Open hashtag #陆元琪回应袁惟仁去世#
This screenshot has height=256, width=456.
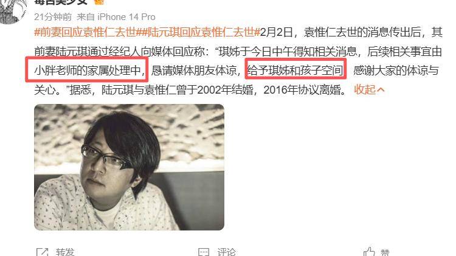tap(198, 32)
